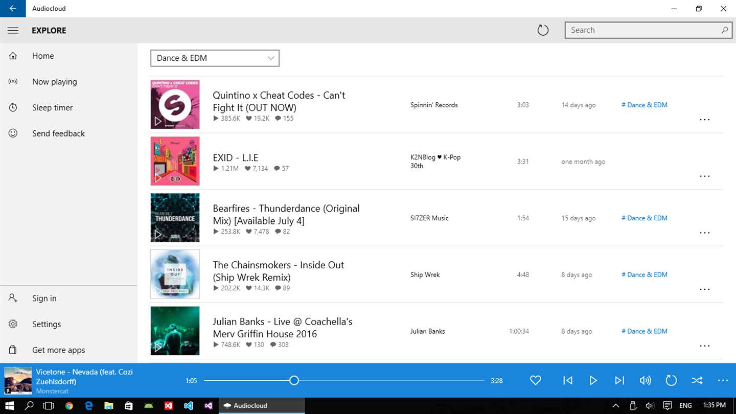Screen dimensions: 736x414
Task: Open the Ship Wrek uploader
Action: (x=425, y=274)
